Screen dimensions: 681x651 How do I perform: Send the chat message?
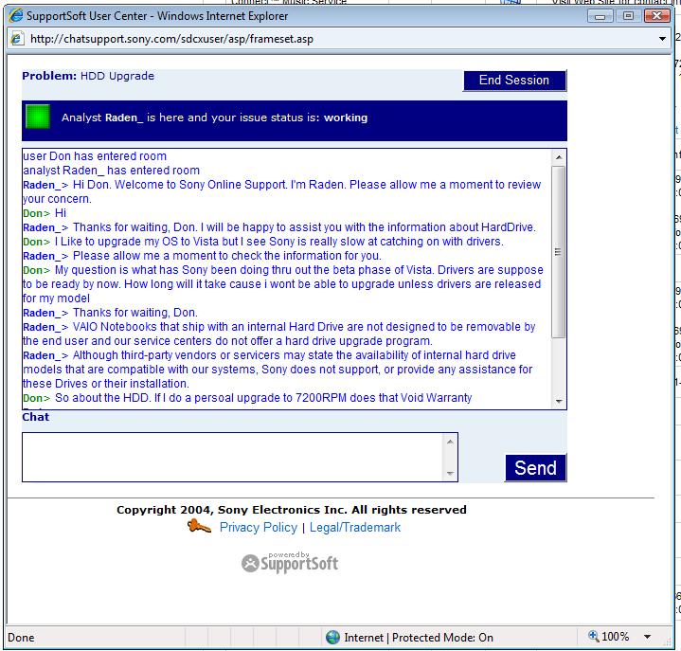(535, 468)
